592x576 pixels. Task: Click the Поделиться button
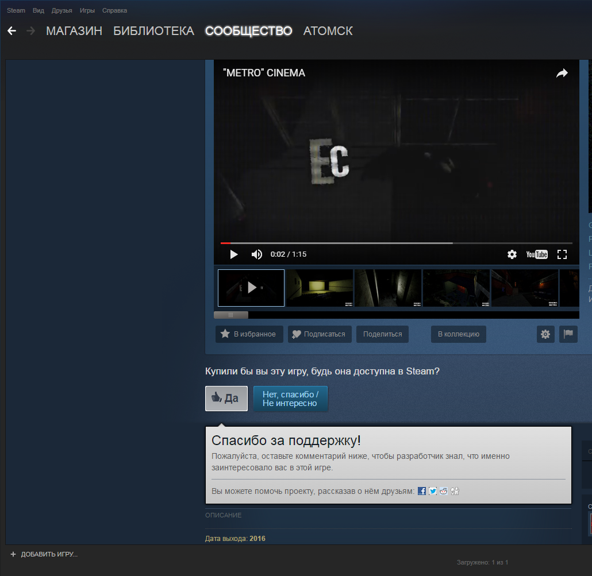pyautogui.click(x=382, y=334)
